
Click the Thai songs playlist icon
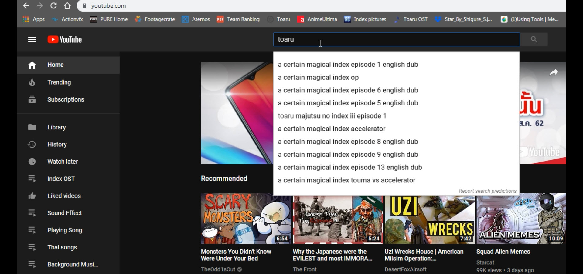point(32,247)
